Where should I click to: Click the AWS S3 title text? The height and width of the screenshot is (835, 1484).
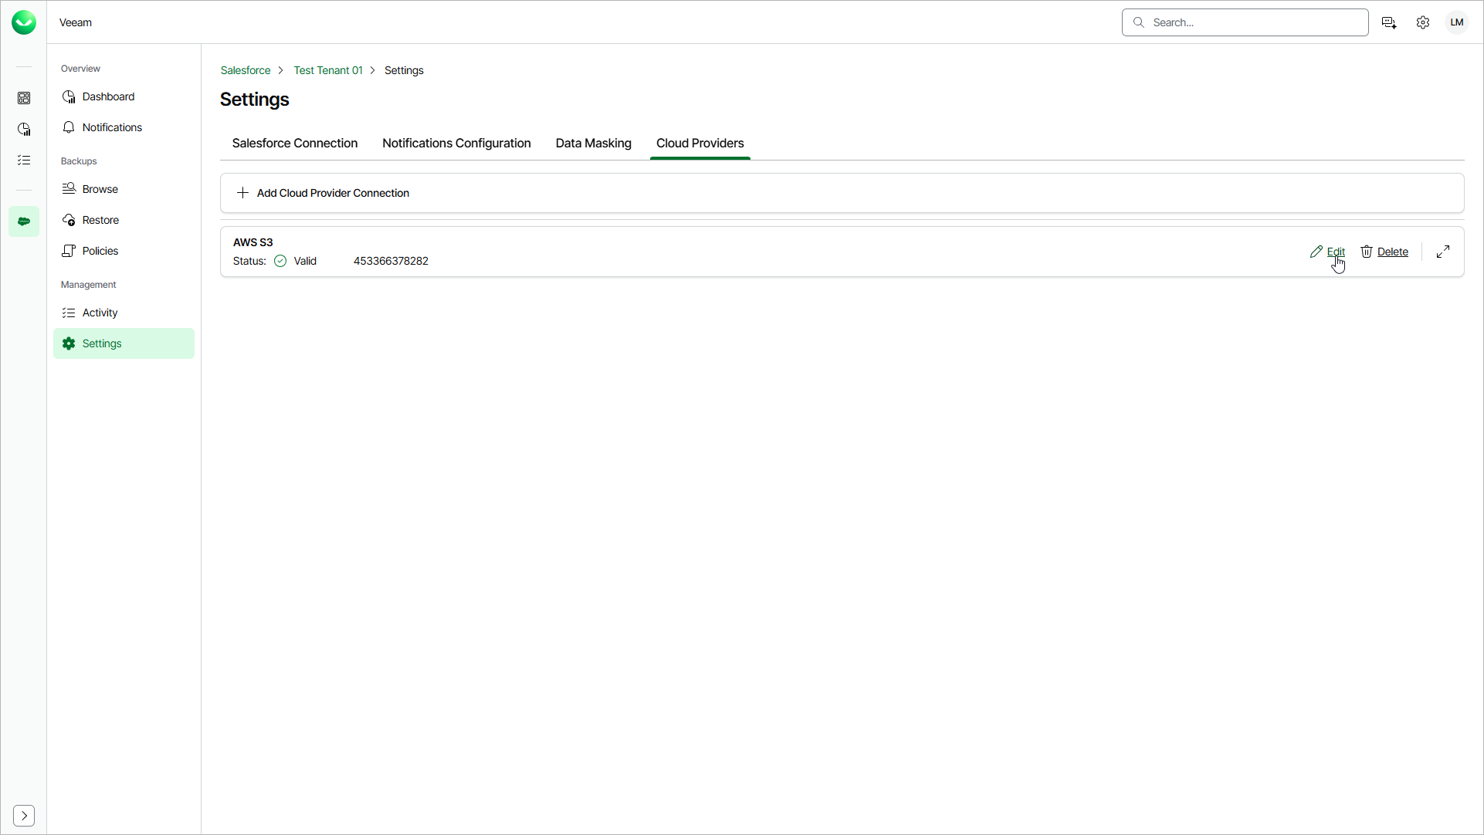253,242
